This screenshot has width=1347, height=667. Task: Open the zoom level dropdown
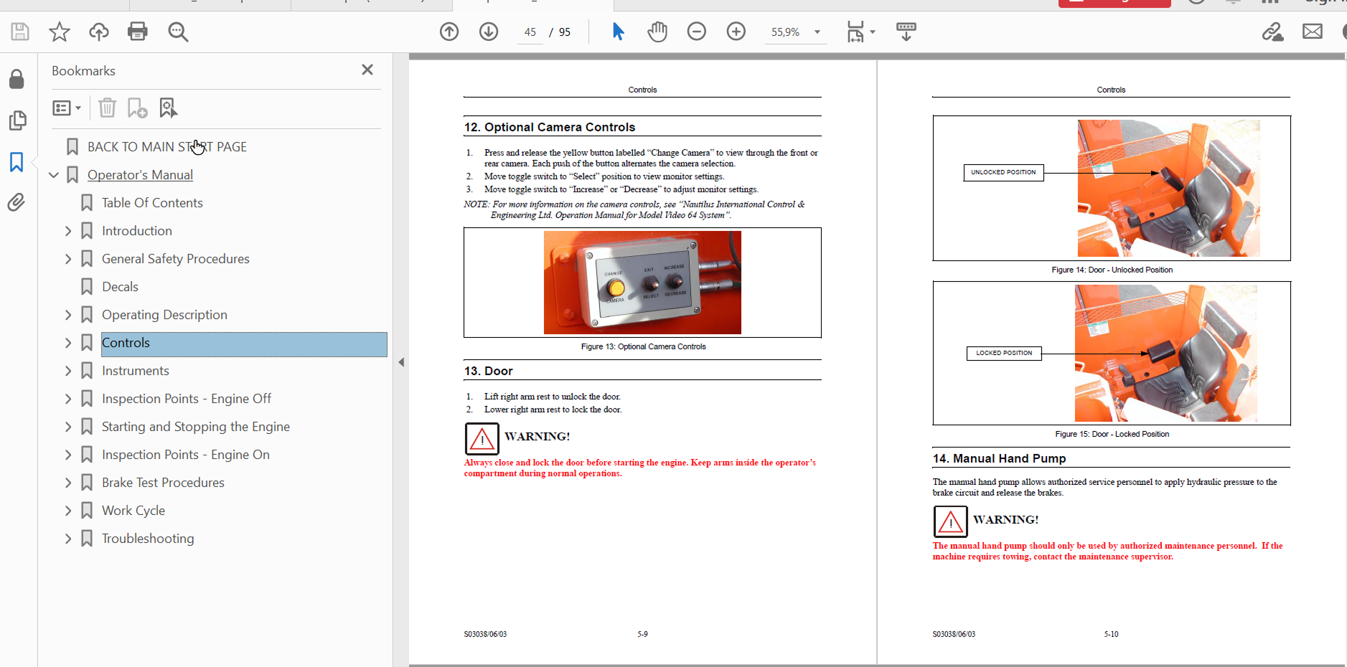pyautogui.click(x=817, y=32)
